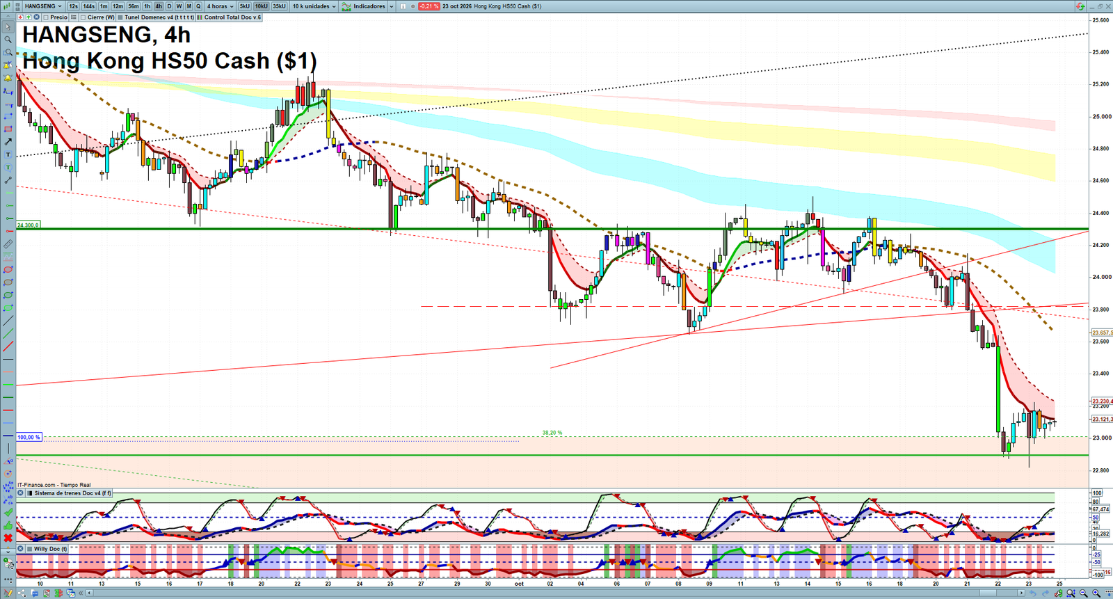Close the Willy Doc indicator panel
1113x599 pixels.
click(21, 549)
